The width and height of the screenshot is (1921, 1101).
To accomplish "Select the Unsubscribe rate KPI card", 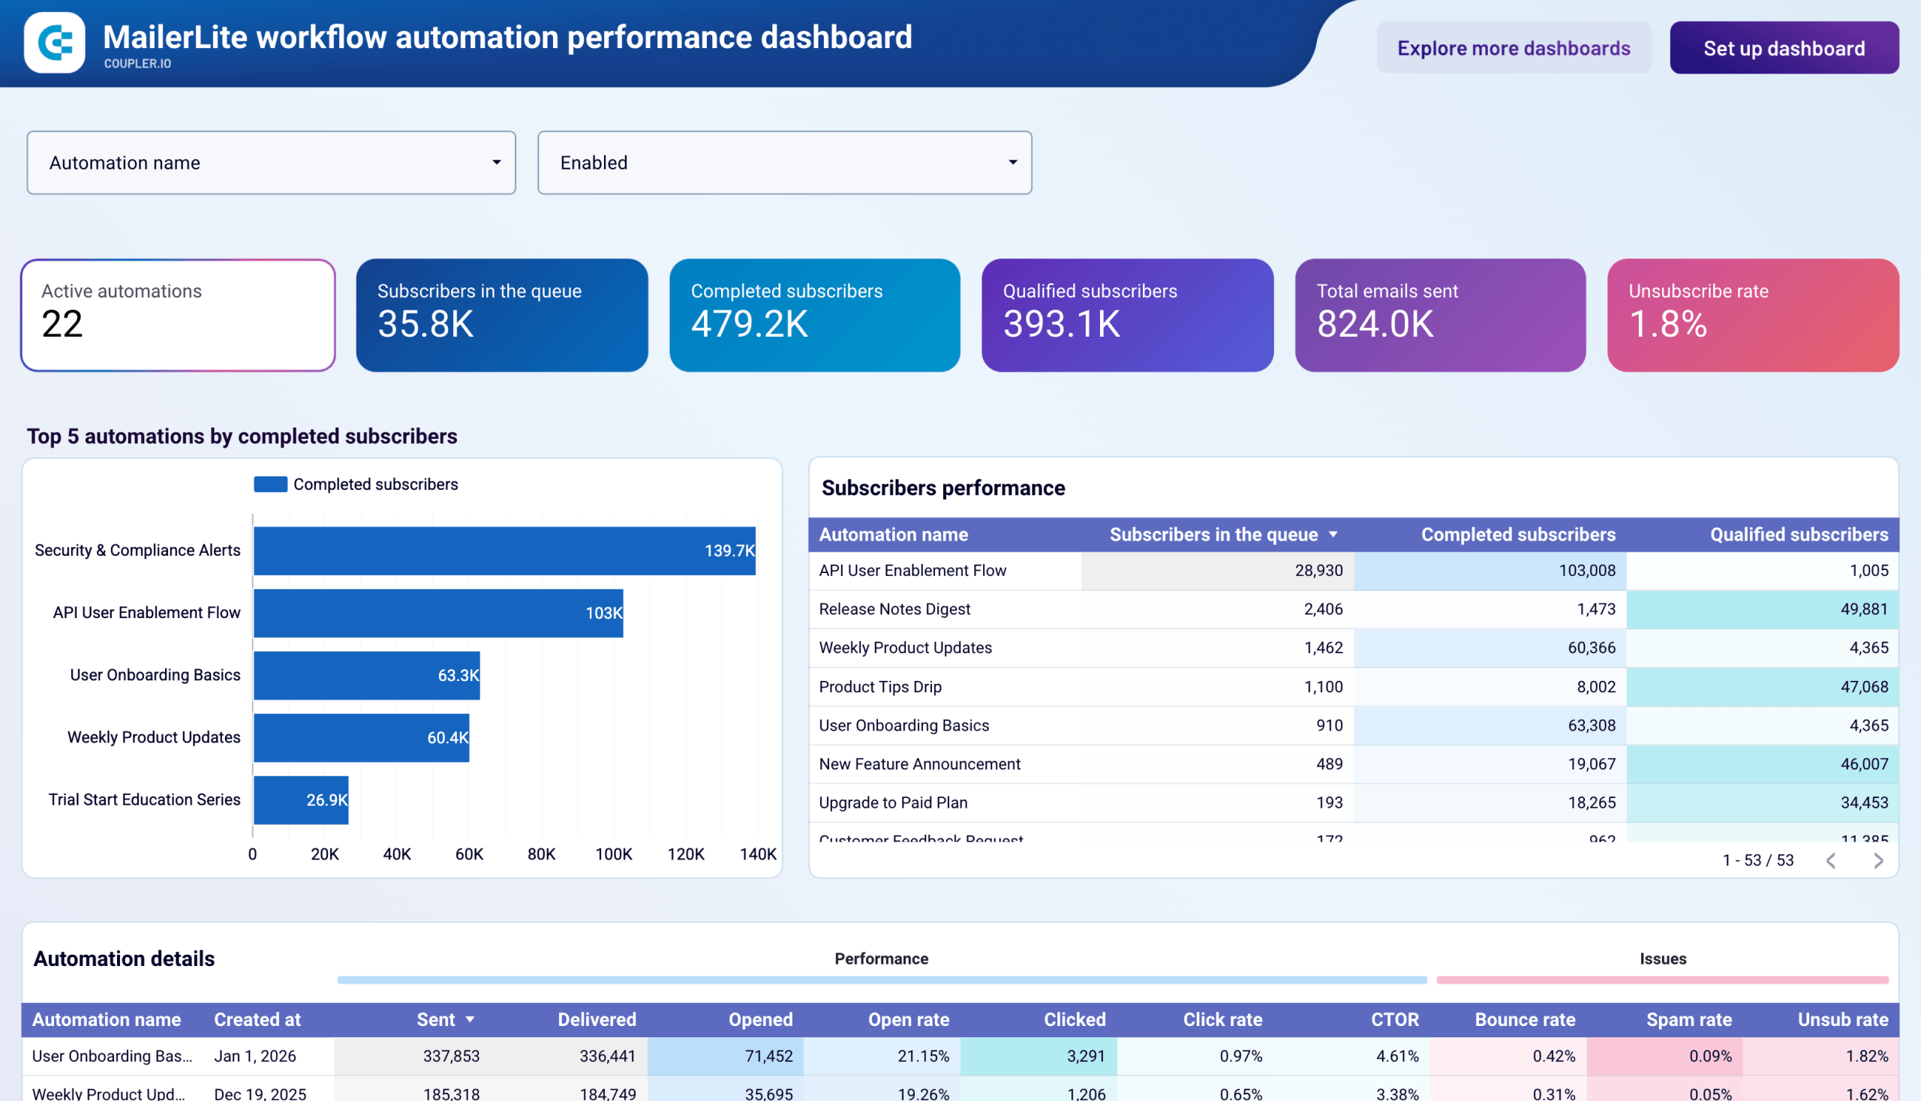I will [x=1751, y=314].
